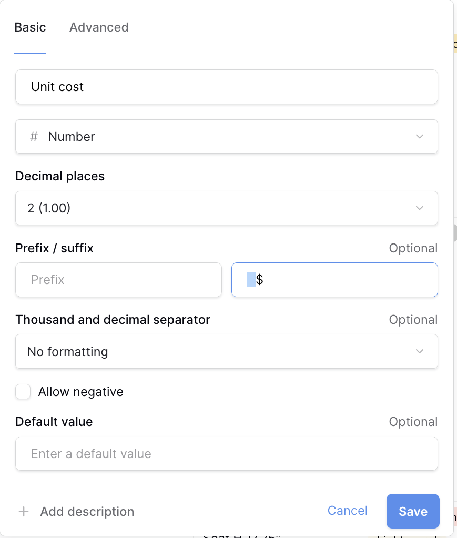This screenshot has width=457, height=538.
Task: Click the chevron arrow in the Number field
Action: (x=420, y=137)
